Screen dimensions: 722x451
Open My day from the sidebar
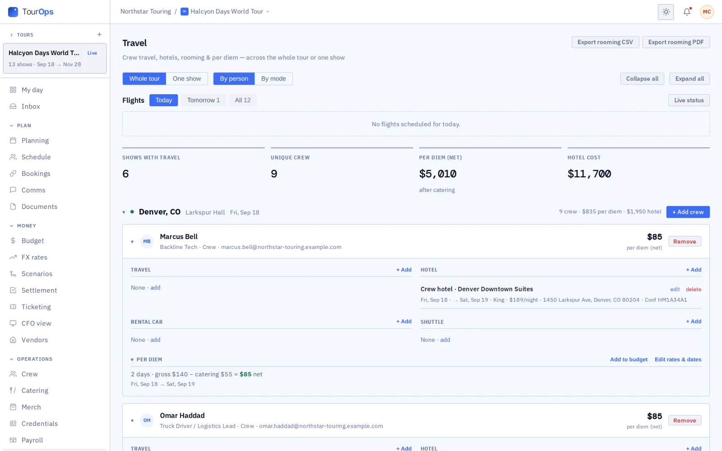(55, 90)
